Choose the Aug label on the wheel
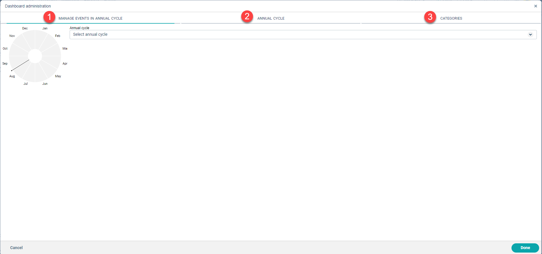 (x=12, y=76)
